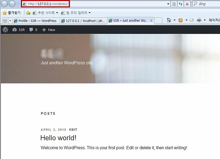The height and width of the screenshot is (159, 220).
Task: Click the blurred site title in header
Action: click(x=52, y=54)
